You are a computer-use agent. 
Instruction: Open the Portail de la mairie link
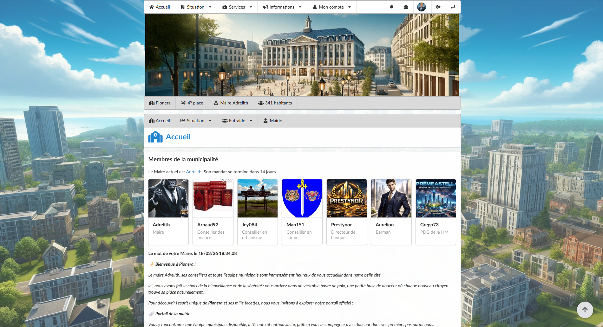coord(173,314)
